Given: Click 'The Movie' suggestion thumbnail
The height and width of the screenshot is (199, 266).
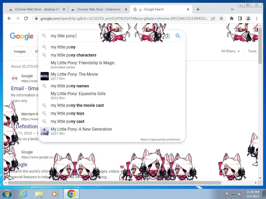Looking at the screenshot, I should 45,76.
